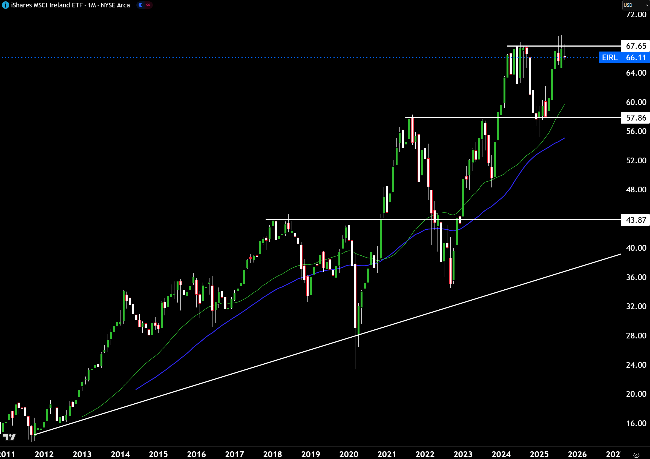Click the 2025 label on the time axis
650x459 pixels.
point(539,454)
